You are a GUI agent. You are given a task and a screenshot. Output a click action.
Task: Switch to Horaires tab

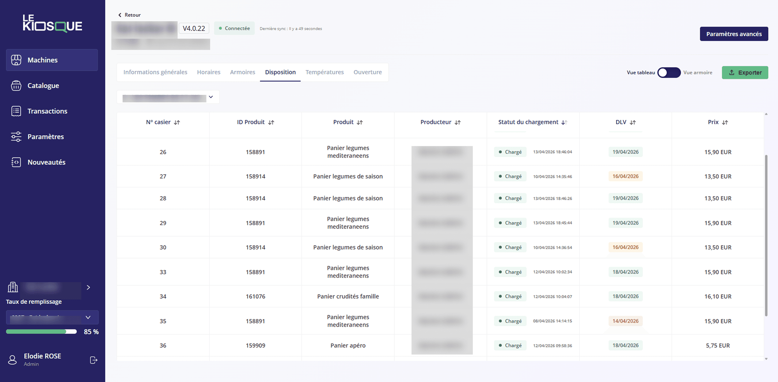[209, 72]
